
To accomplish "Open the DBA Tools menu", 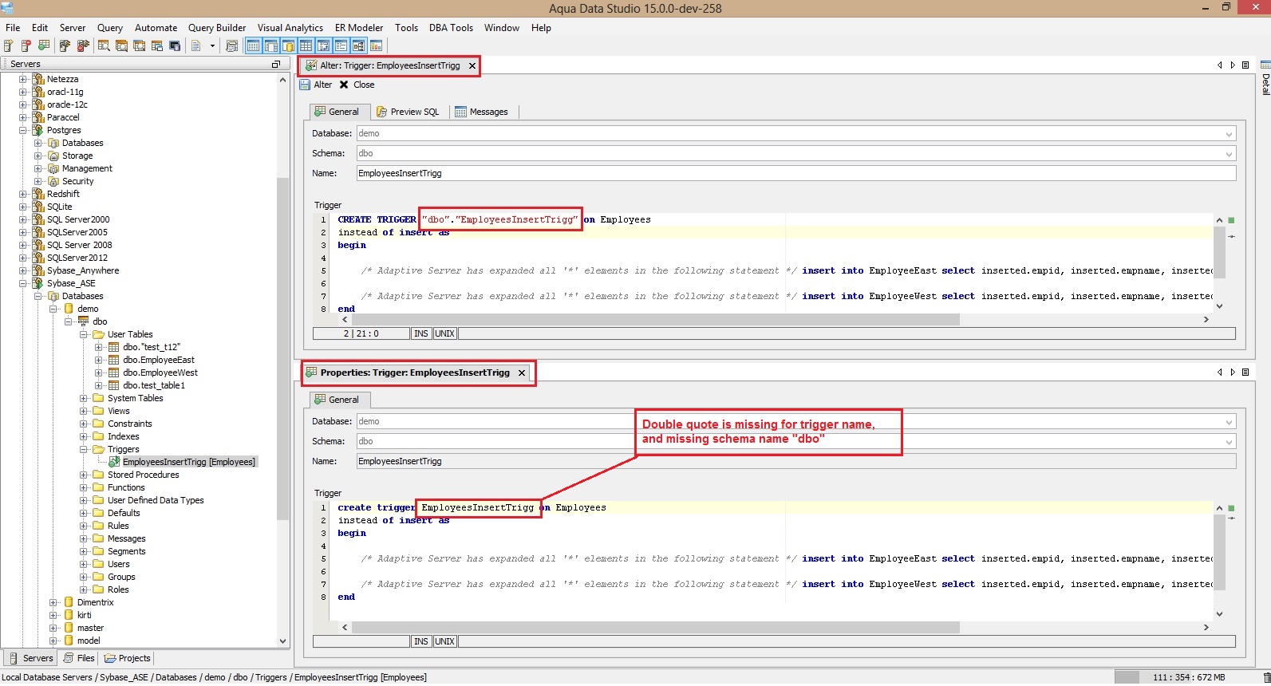I will (x=451, y=28).
